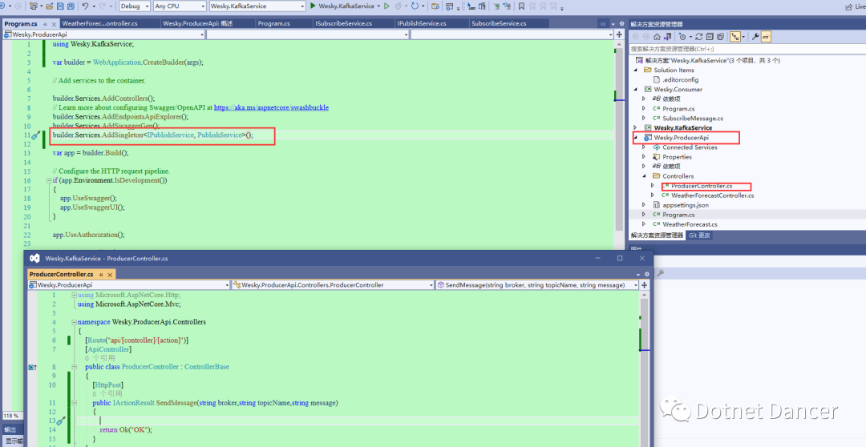
Task: Click the brush quick-action icon on line 11
Action: coord(36,135)
